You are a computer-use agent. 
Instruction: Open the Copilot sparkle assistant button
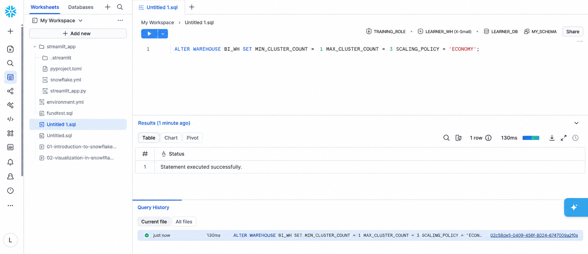(x=575, y=207)
